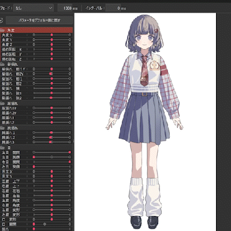Select the 腕揺れ1 parameter row label

coord(8,133)
